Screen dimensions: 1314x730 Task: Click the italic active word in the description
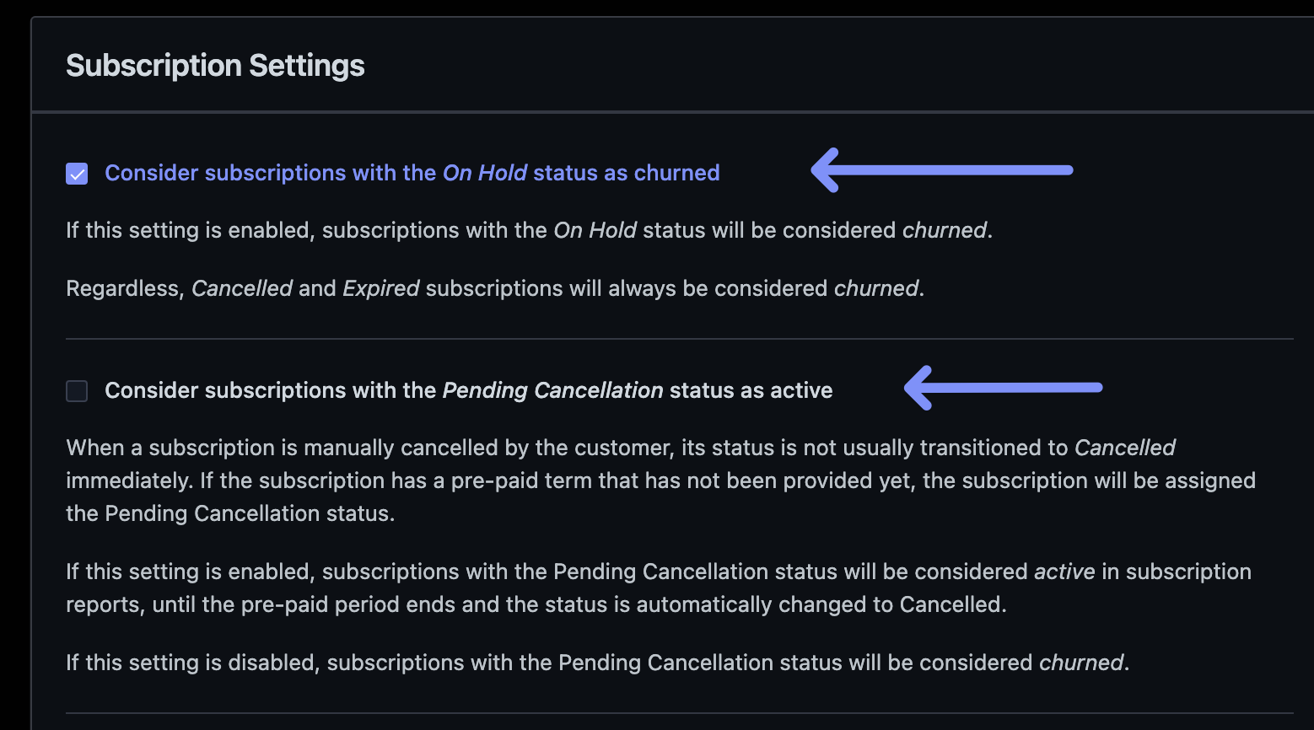(x=1064, y=572)
